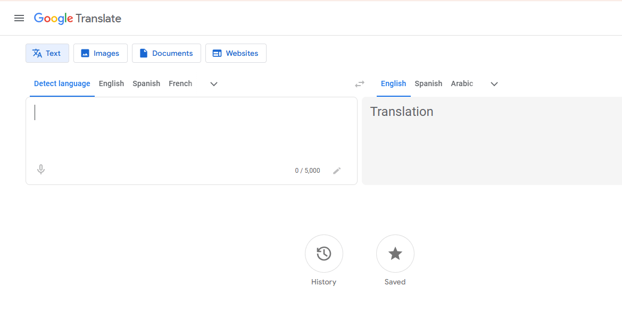Viewport: 622px width, 328px height.
Task: Click the 0 / 5,000 character counter
Action: [x=308, y=171]
